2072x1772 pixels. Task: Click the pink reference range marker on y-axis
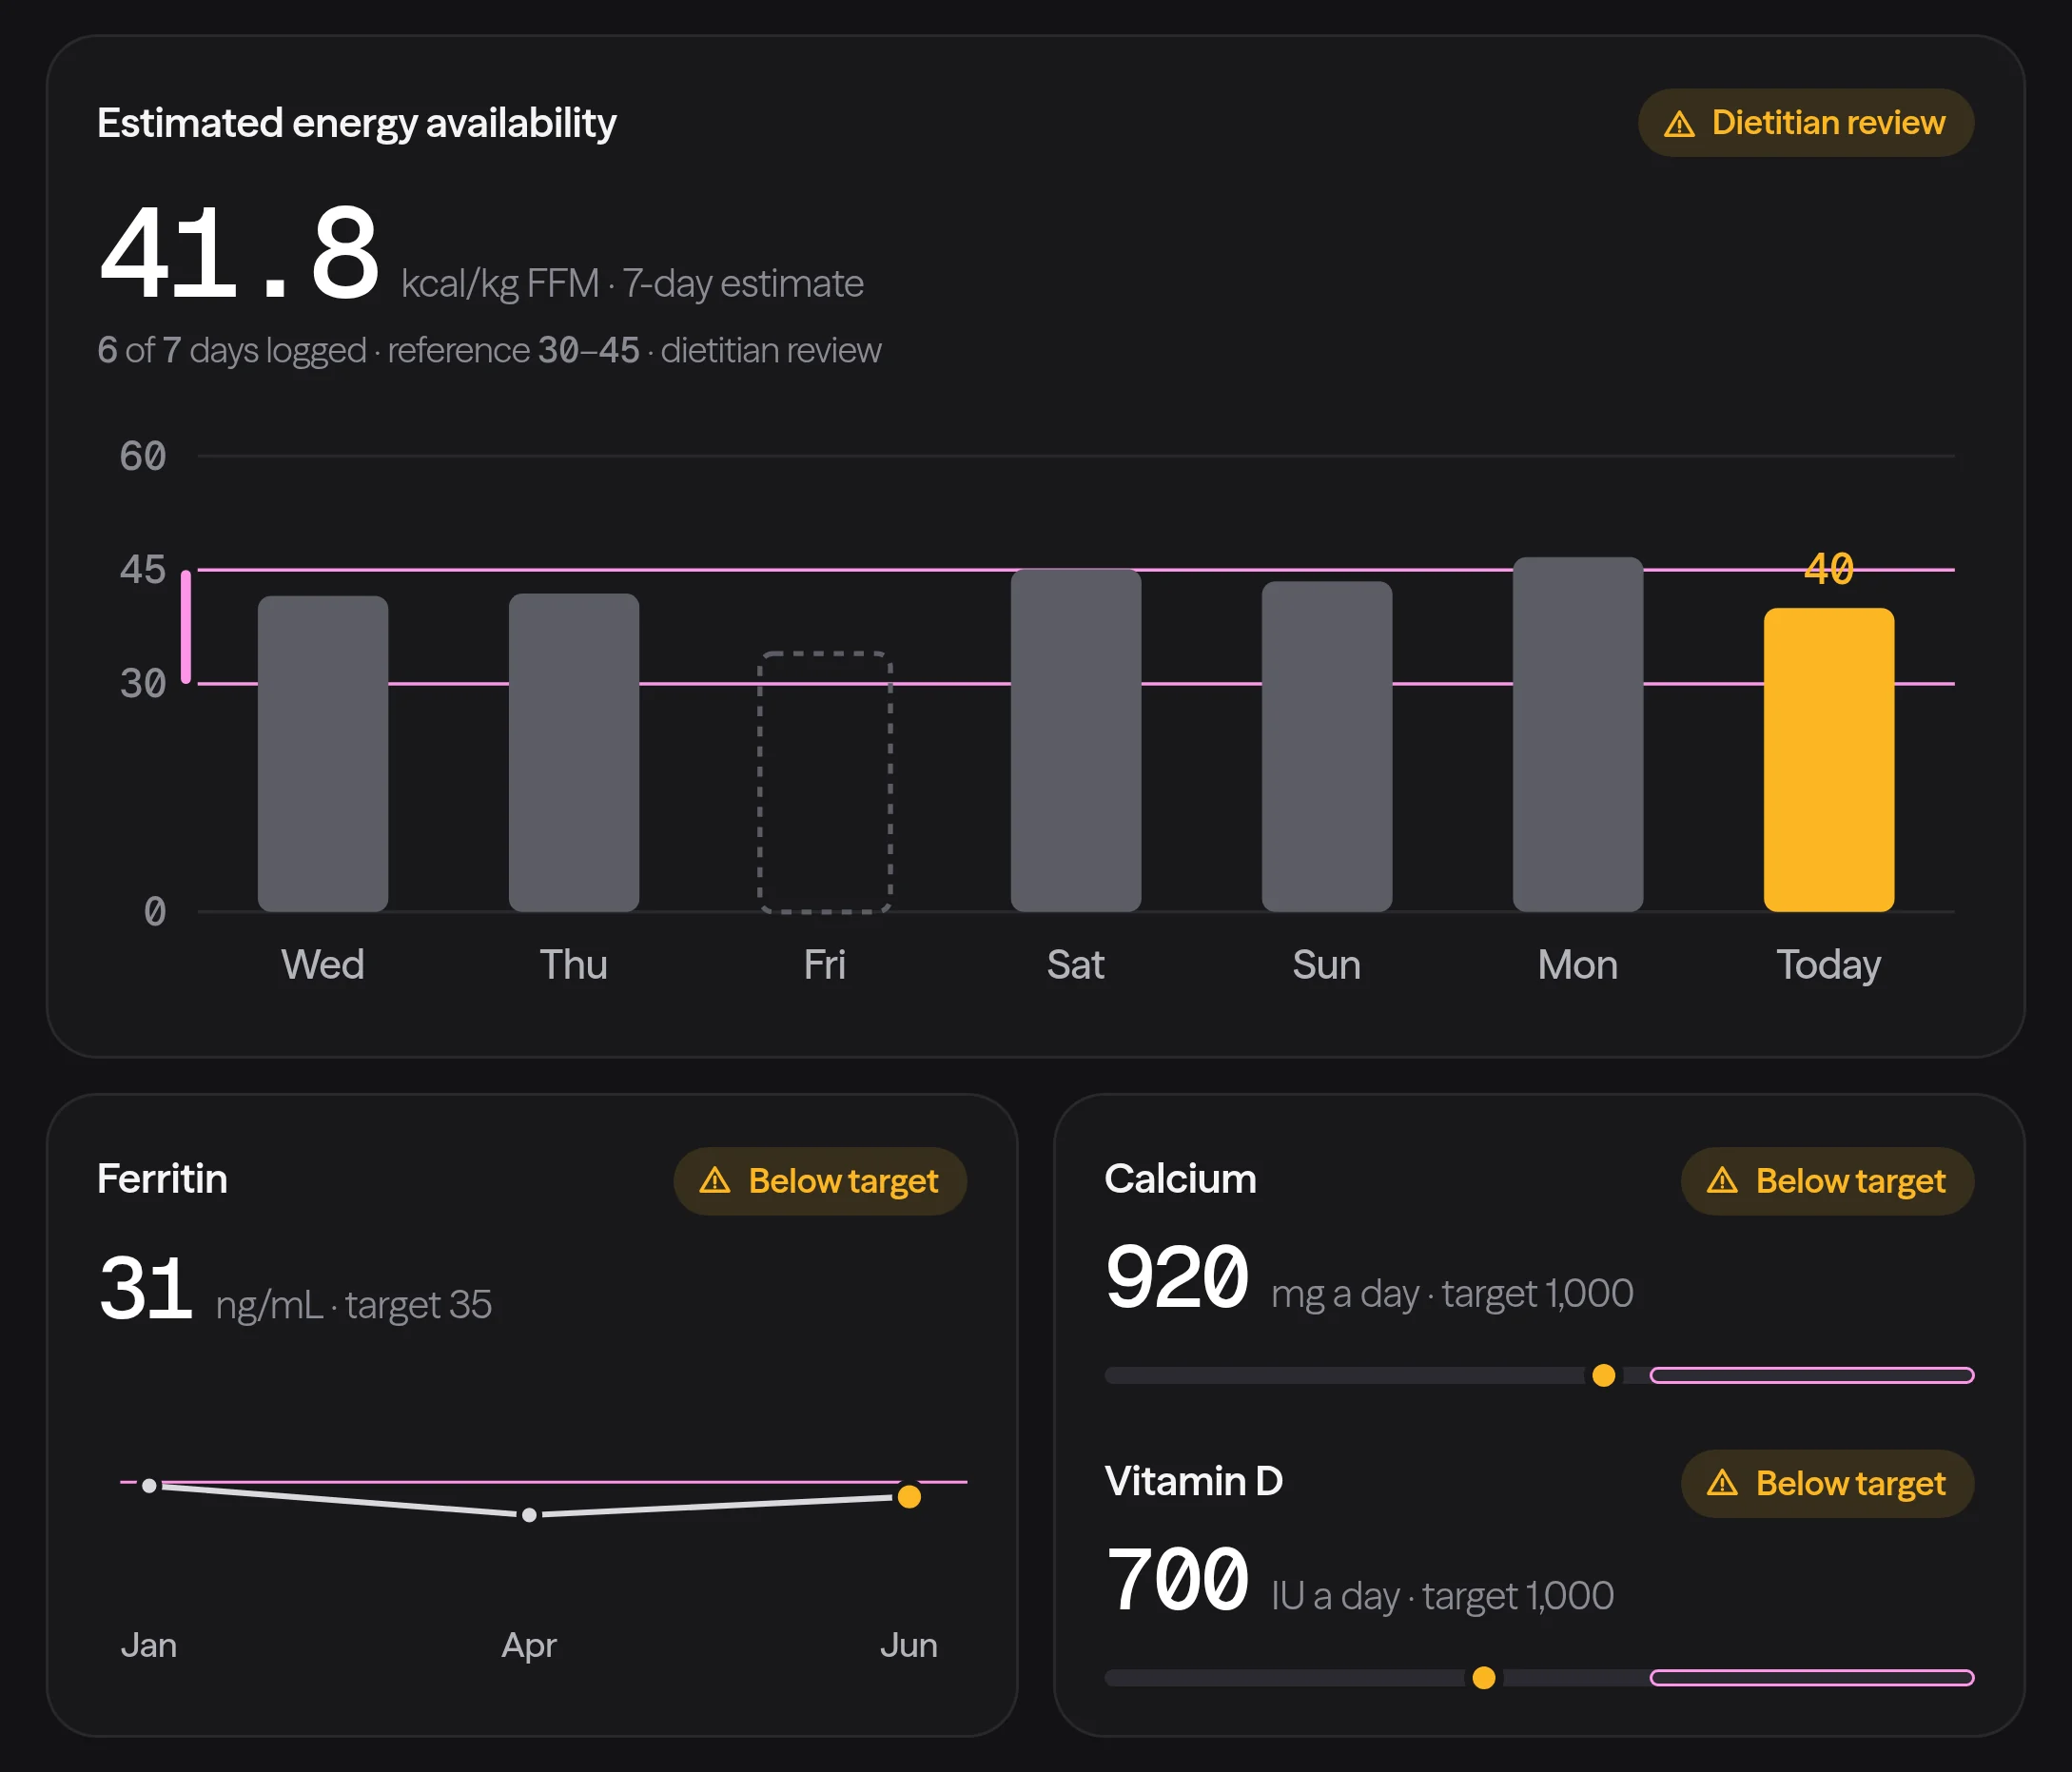186,627
